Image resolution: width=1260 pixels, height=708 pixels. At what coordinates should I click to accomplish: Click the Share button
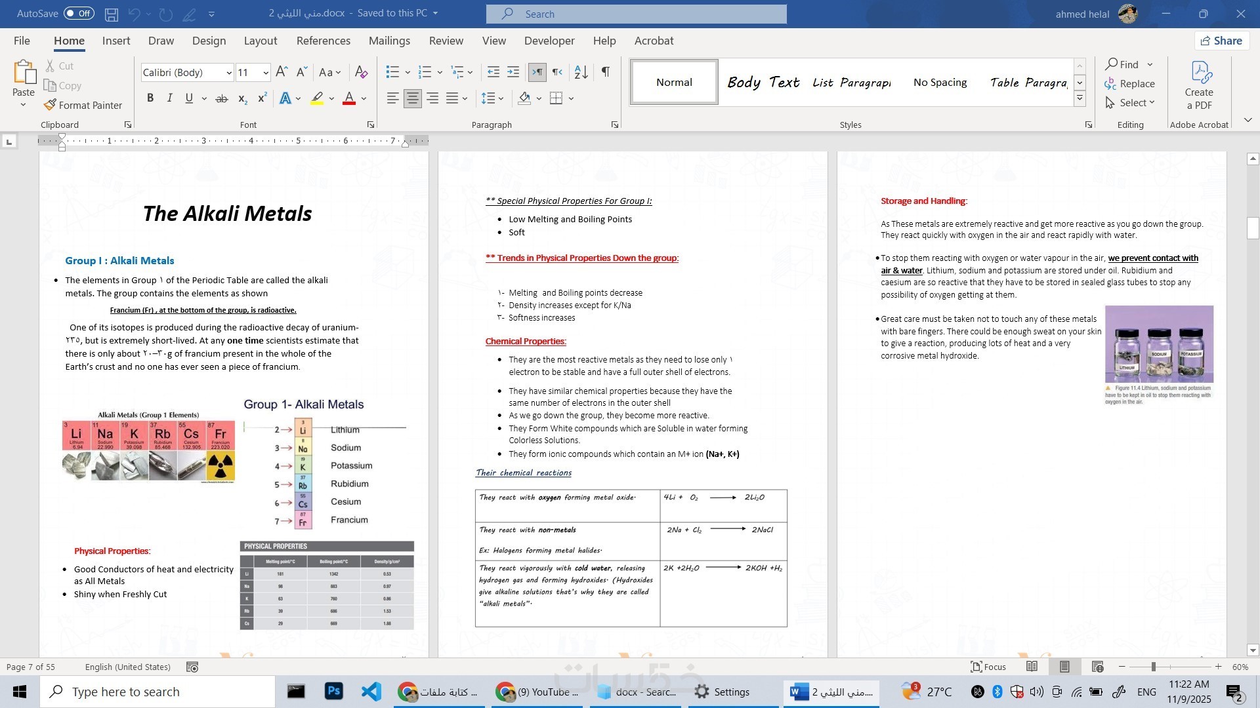1221,41
